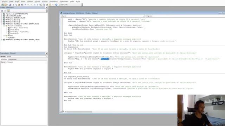Click the Reset stop toolbar icon
The height and width of the screenshot is (126, 225).
[x=38, y=5]
